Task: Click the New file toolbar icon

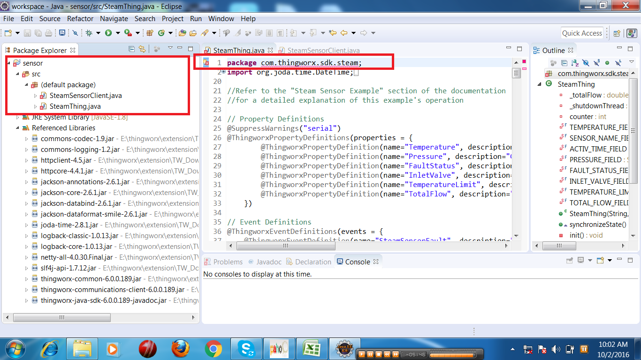Action: pos(8,33)
